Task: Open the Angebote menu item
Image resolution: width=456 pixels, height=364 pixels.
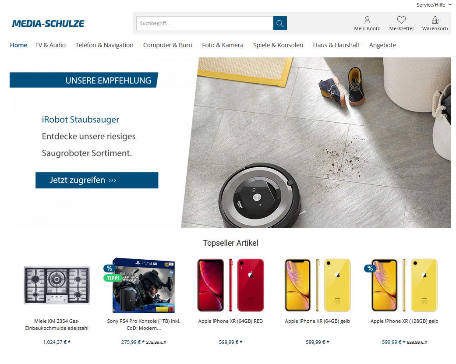Action: (x=382, y=46)
